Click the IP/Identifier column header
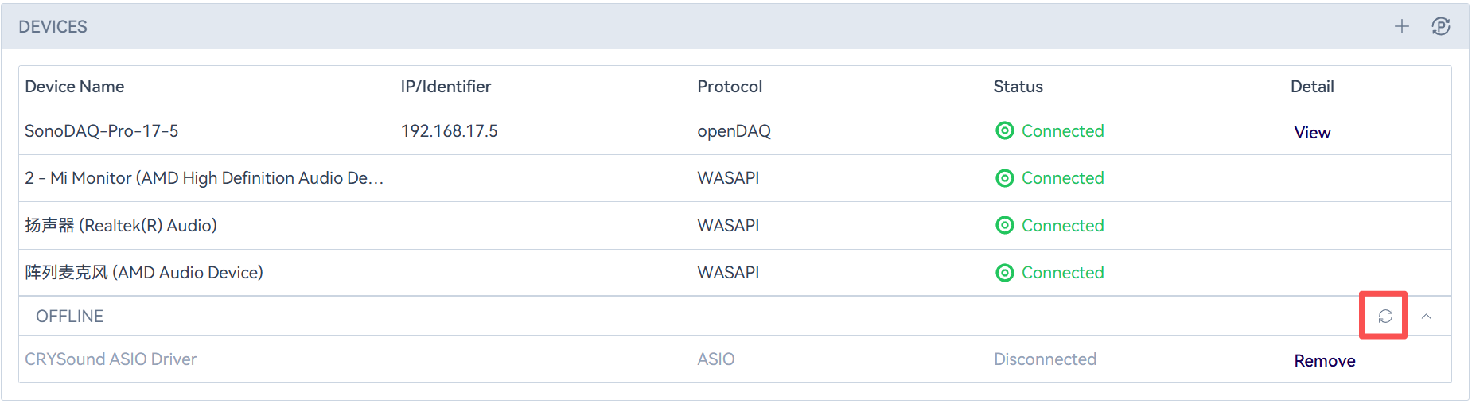1472x404 pixels. [446, 87]
